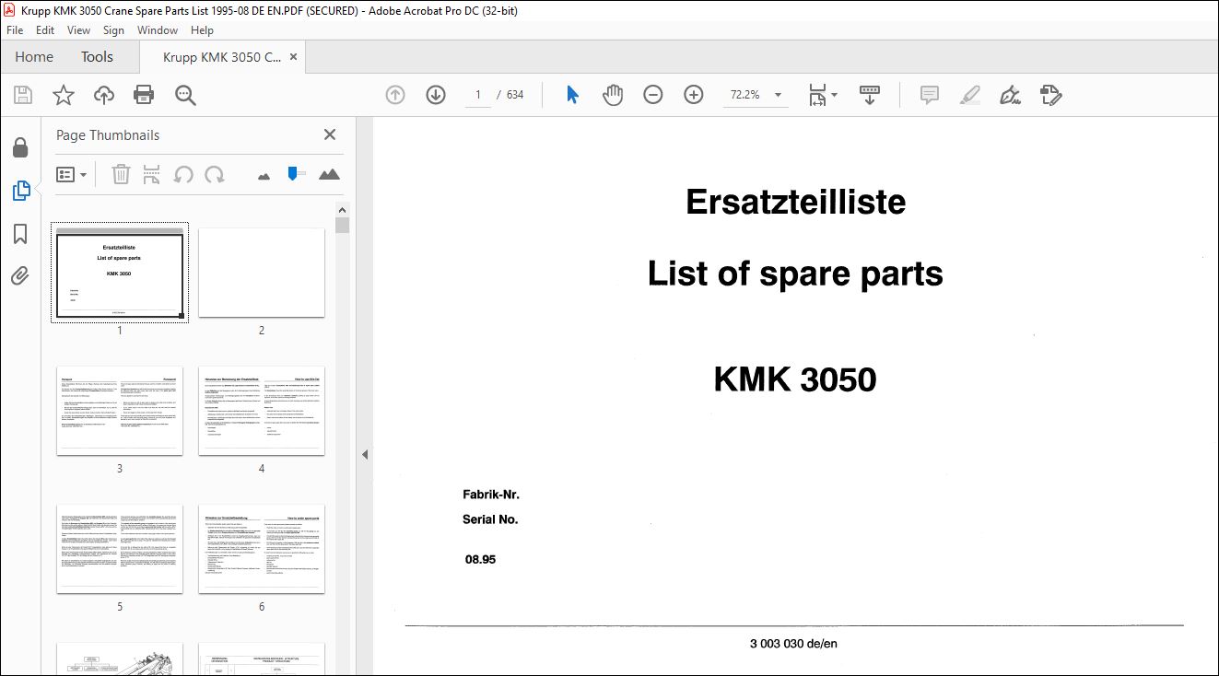Add a comment with the speech bubble icon
This screenshot has height=676, width=1219.
[930, 95]
